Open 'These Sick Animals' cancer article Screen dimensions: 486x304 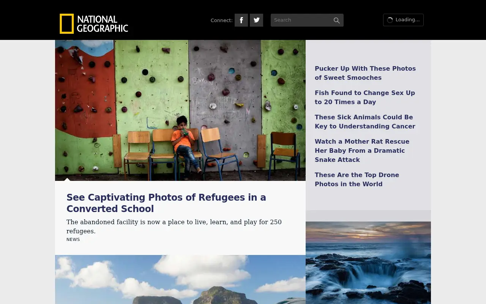(365, 122)
